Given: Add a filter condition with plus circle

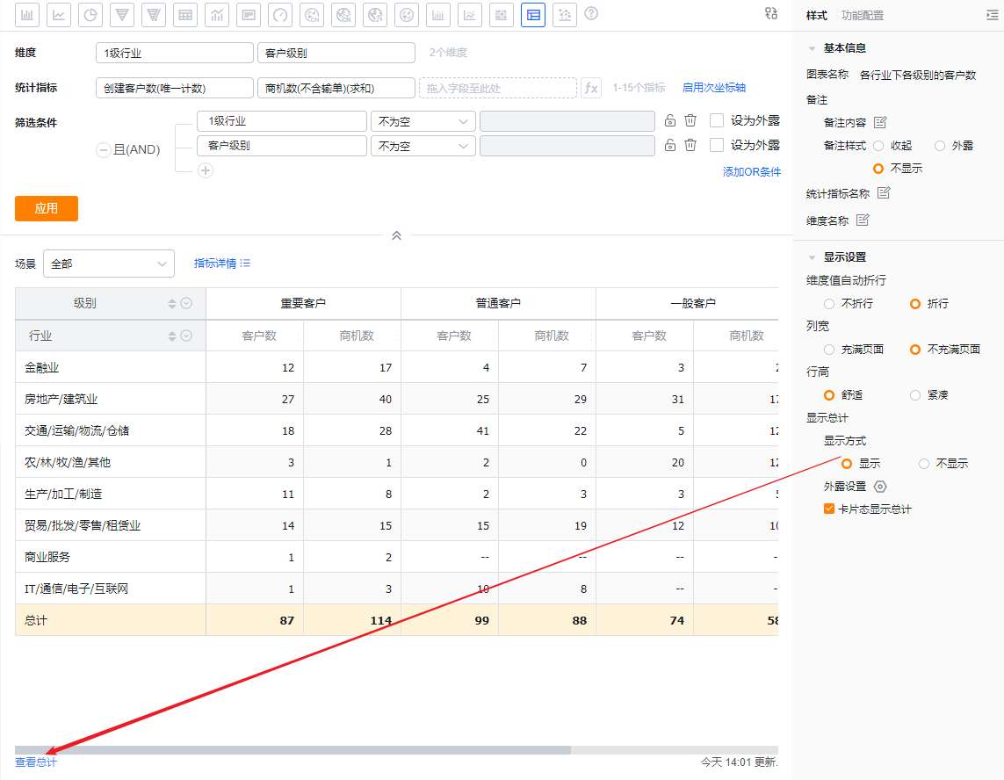Looking at the screenshot, I should coord(206,170).
